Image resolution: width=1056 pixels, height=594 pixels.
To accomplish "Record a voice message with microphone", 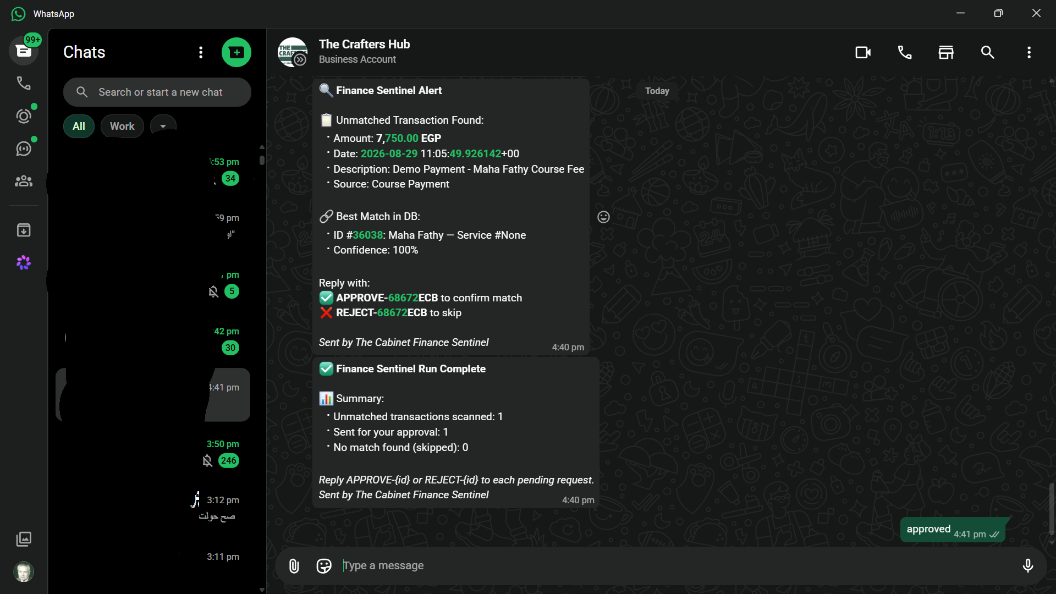I will click(x=1028, y=566).
